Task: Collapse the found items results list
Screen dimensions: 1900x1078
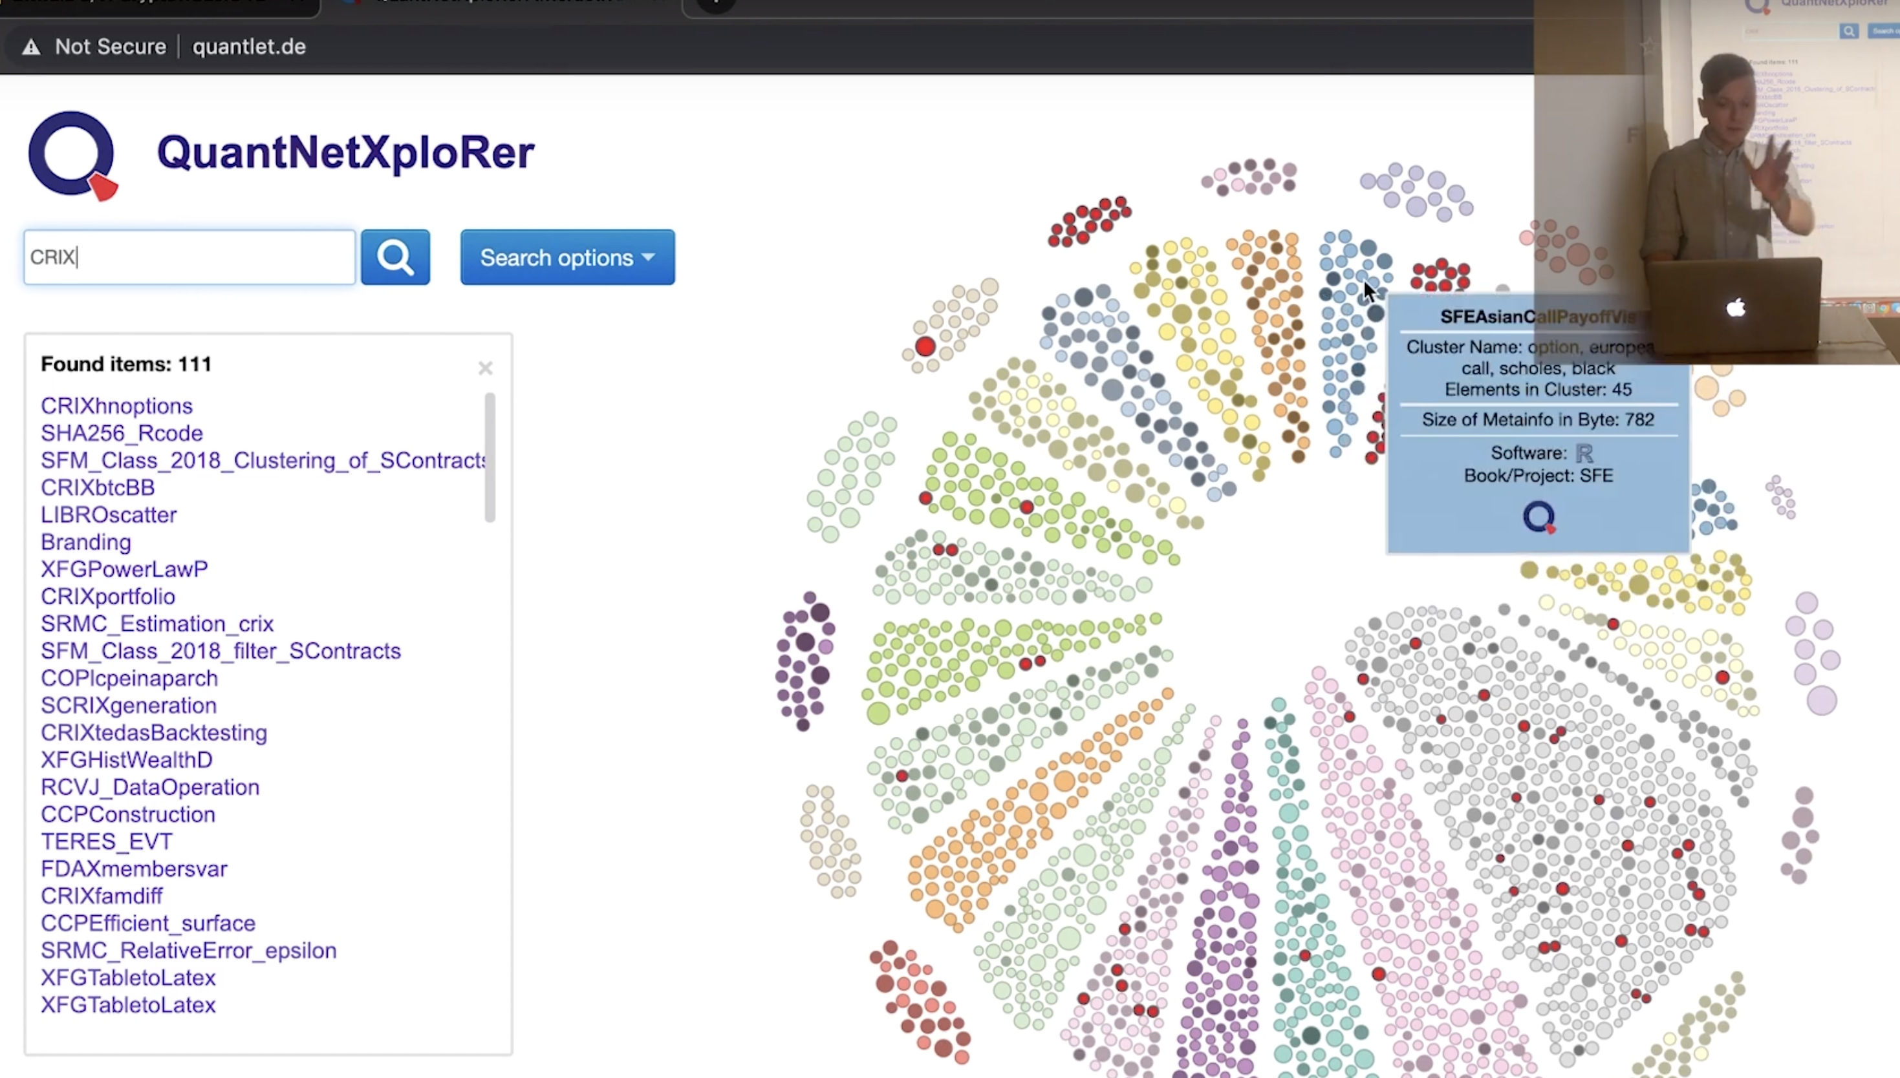Action: click(x=484, y=368)
